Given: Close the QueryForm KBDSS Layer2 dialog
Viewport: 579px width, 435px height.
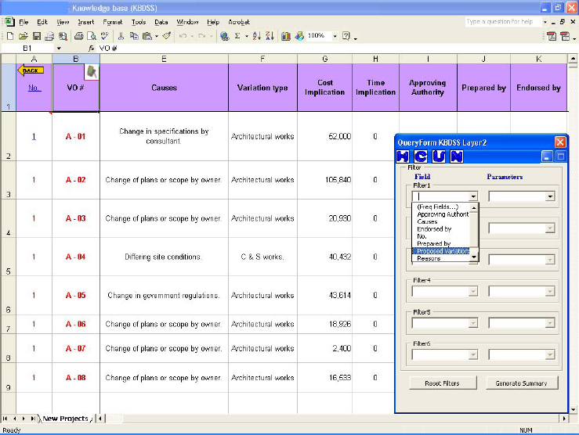Looking at the screenshot, I should 559,142.
